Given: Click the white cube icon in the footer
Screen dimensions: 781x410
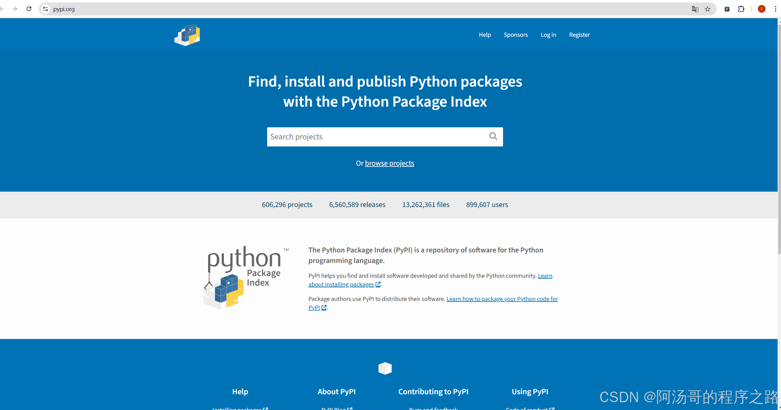Looking at the screenshot, I should [x=385, y=368].
